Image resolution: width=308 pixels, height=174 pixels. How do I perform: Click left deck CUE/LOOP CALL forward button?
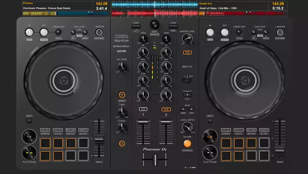[85, 32]
